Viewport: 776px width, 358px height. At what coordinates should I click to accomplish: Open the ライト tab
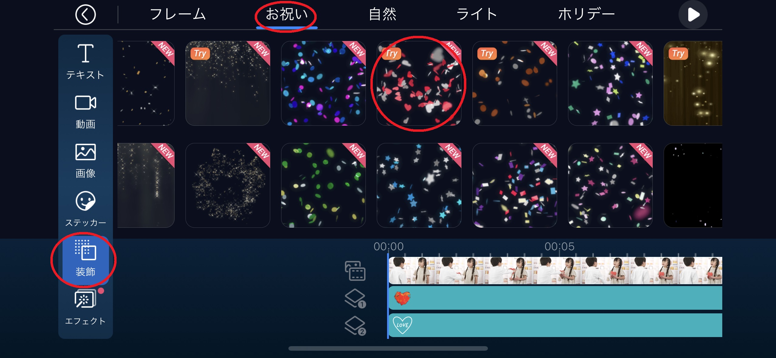[x=477, y=14]
